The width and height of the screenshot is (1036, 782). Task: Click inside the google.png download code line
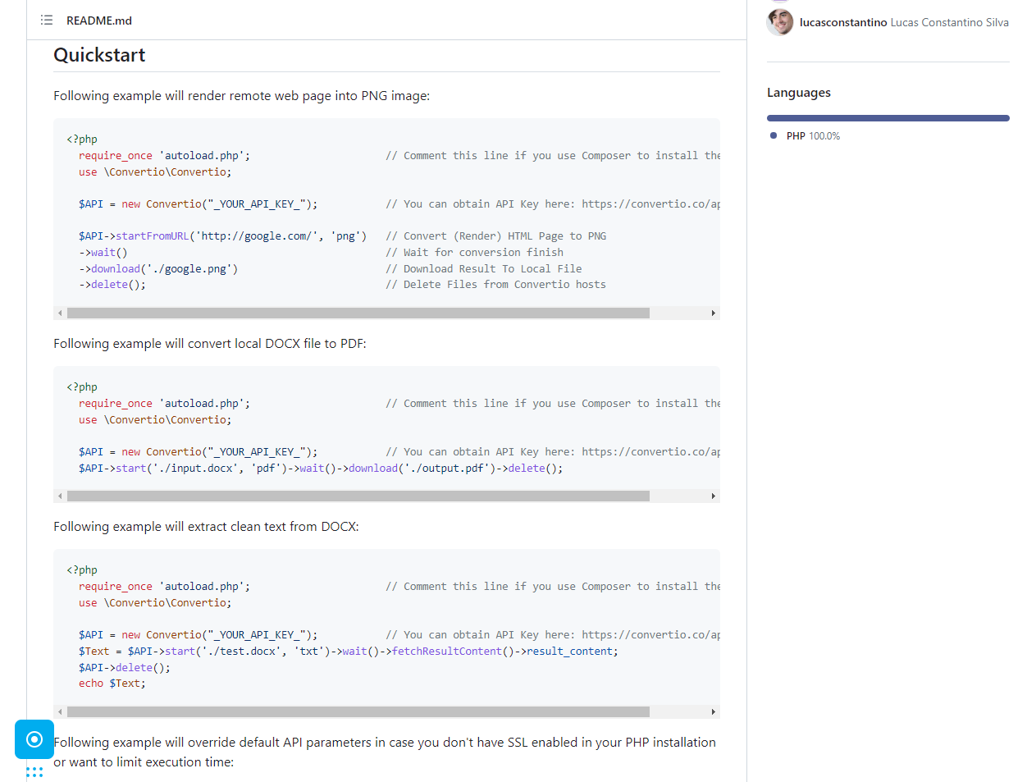164,269
